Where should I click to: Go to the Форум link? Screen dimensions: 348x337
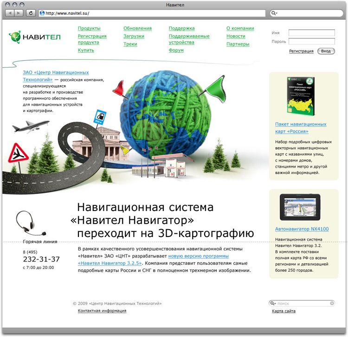tap(176, 50)
